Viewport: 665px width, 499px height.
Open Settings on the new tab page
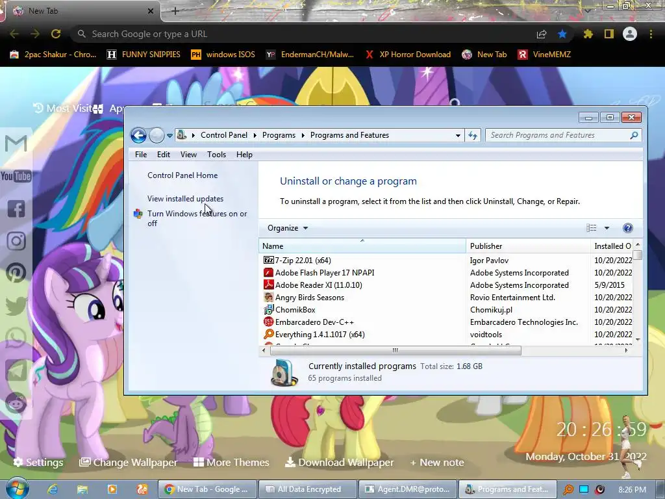coord(38,462)
